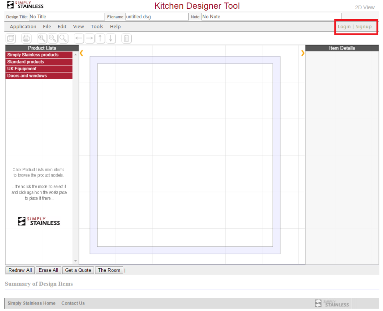The width and height of the screenshot is (383, 311).
Task: Open the Login link
Action: coord(344,26)
